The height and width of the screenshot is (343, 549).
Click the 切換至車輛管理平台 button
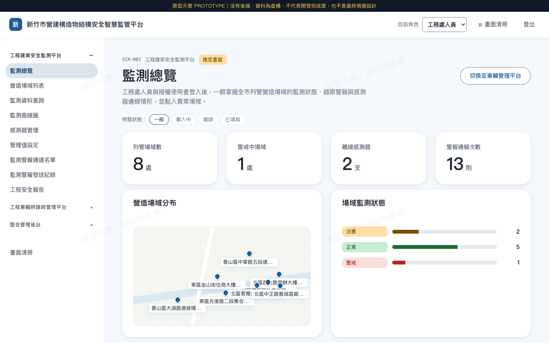pyautogui.click(x=495, y=76)
